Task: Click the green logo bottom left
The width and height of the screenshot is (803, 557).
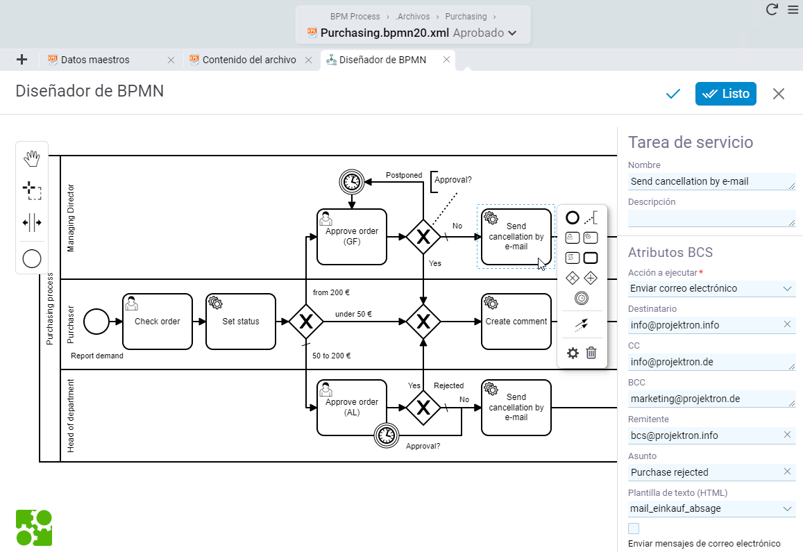Action: coord(34,527)
